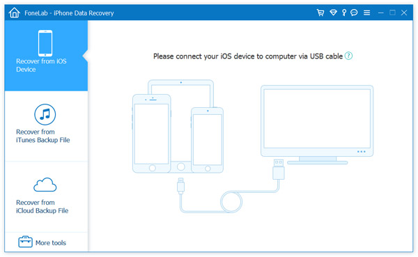Switch to Recover from iCloud Backup File text
Image resolution: width=418 pixels, height=257 pixels.
42,206
